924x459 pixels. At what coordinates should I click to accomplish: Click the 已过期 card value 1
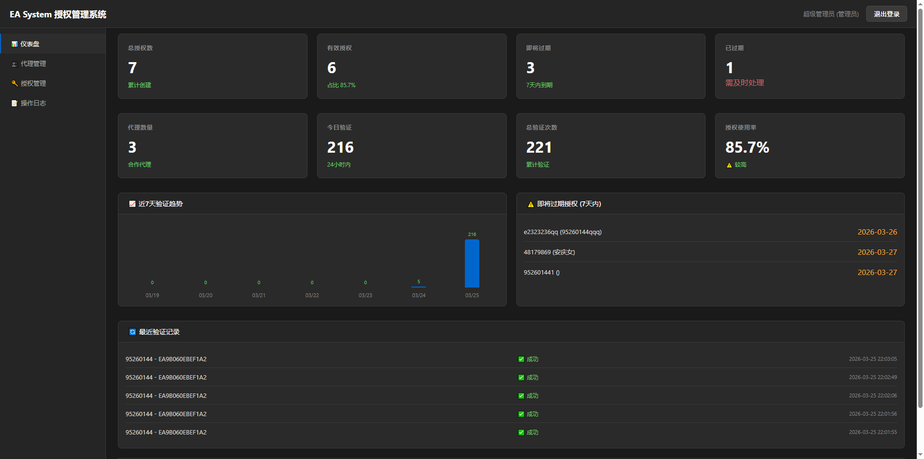(730, 68)
